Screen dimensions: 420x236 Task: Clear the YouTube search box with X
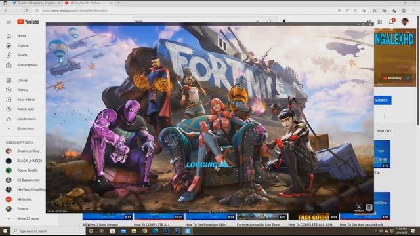[257, 21]
